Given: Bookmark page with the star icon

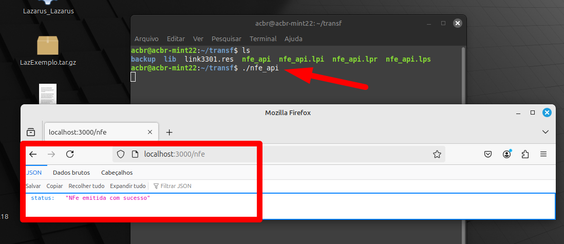Looking at the screenshot, I should coord(437,155).
